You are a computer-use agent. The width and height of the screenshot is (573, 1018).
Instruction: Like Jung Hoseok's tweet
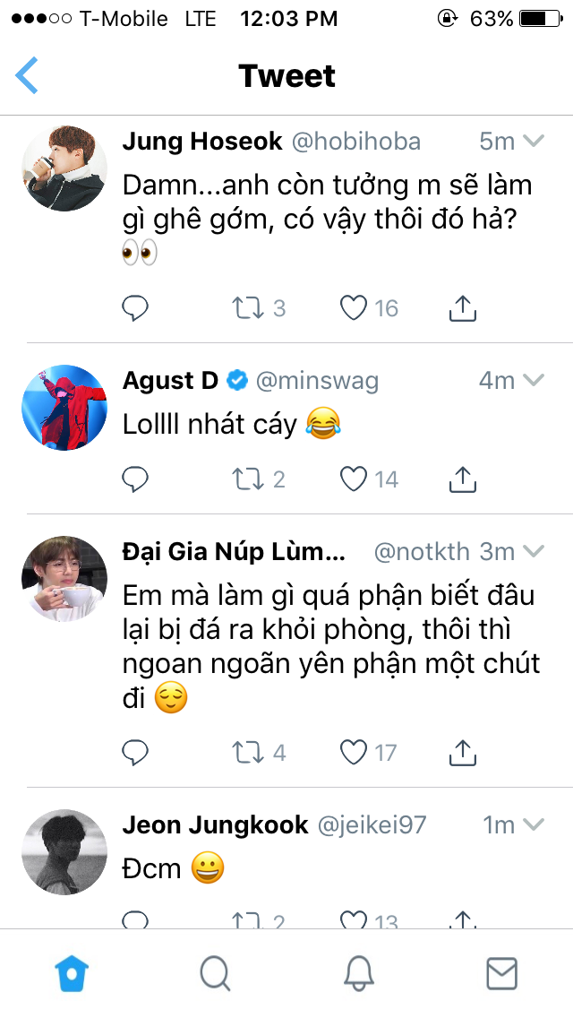(x=355, y=308)
